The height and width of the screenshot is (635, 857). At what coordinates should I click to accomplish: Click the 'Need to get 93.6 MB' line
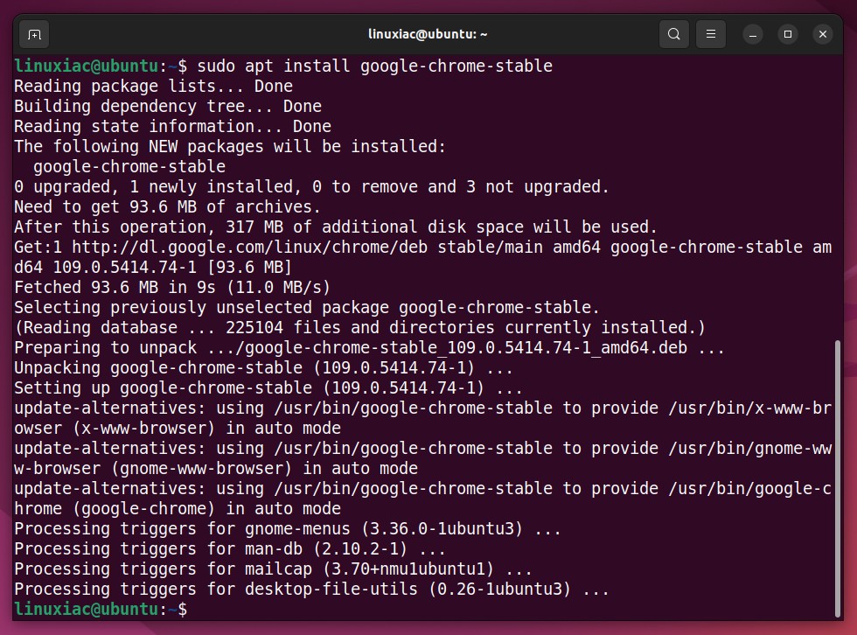pyautogui.click(x=167, y=207)
